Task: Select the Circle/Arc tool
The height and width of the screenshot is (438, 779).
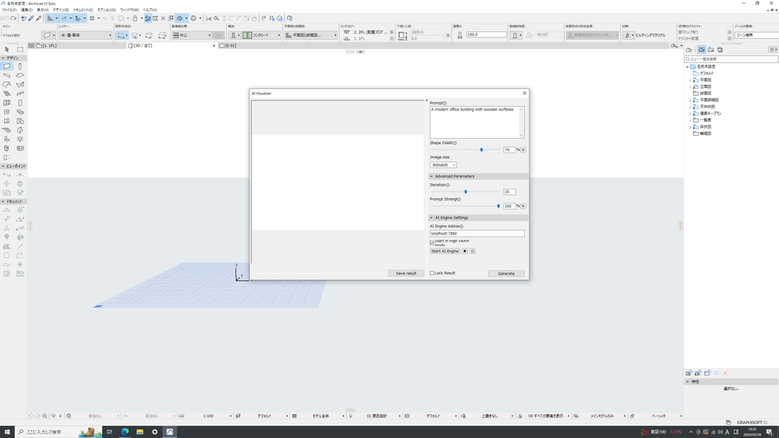Action: 7,256
